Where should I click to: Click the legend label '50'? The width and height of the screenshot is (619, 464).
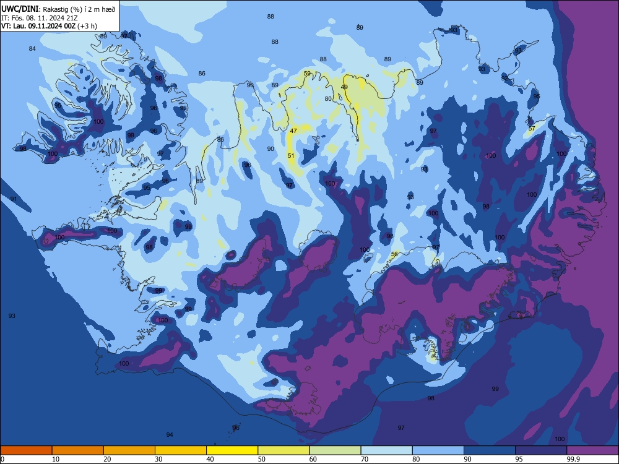(262, 459)
